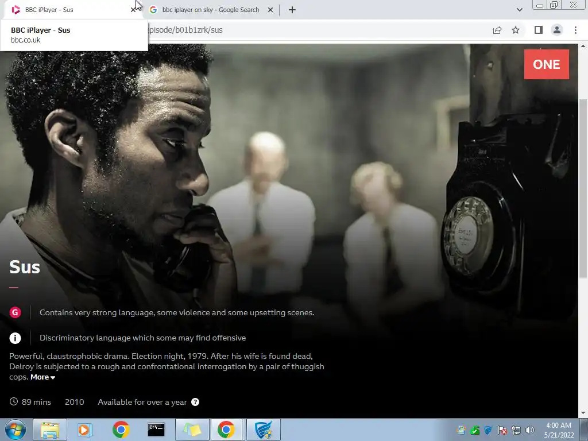Click the volume speaker tray icon
The width and height of the screenshot is (588, 441).
530,430
